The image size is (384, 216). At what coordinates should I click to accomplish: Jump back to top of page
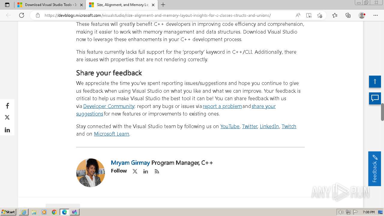pyautogui.click(x=375, y=82)
